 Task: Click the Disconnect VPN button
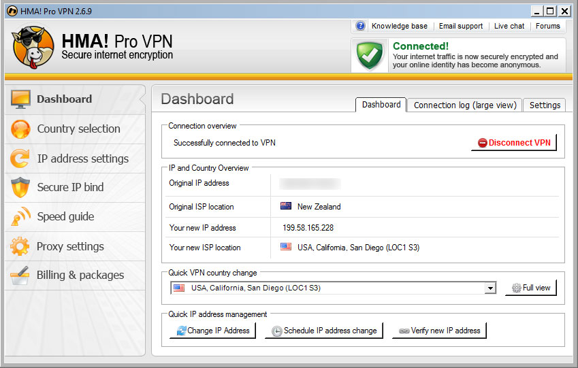[514, 143]
